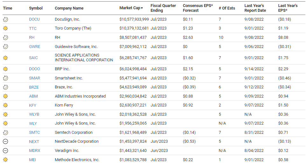This screenshot has width=306, height=164.
Task: Click the sun icon beside MEI
Action: pyautogui.click(x=5, y=160)
